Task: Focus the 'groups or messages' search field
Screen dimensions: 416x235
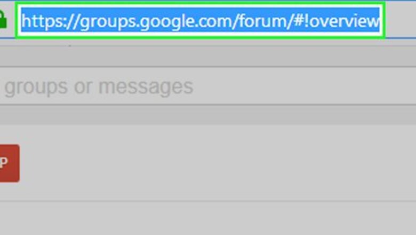Action: tap(208, 86)
